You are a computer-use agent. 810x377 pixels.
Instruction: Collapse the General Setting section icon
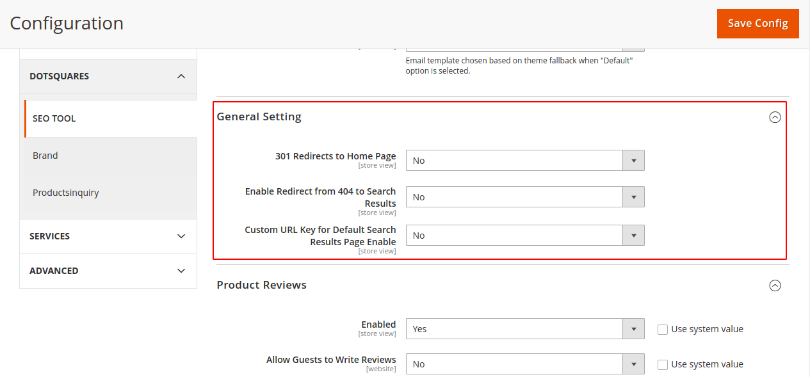coord(775,117)
